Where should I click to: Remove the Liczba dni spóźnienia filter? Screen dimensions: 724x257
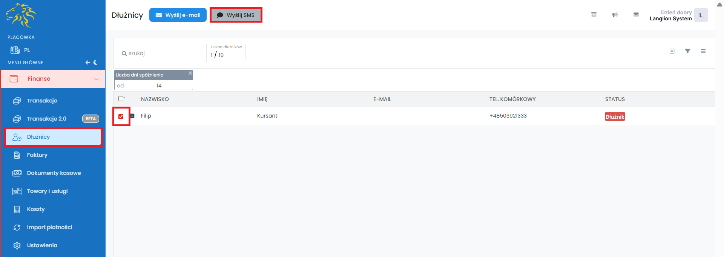190,73
